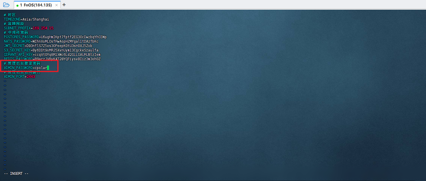426x181 pixels.
Task: Click the S3_SECRET_KEY line
Action: (51, 50)
